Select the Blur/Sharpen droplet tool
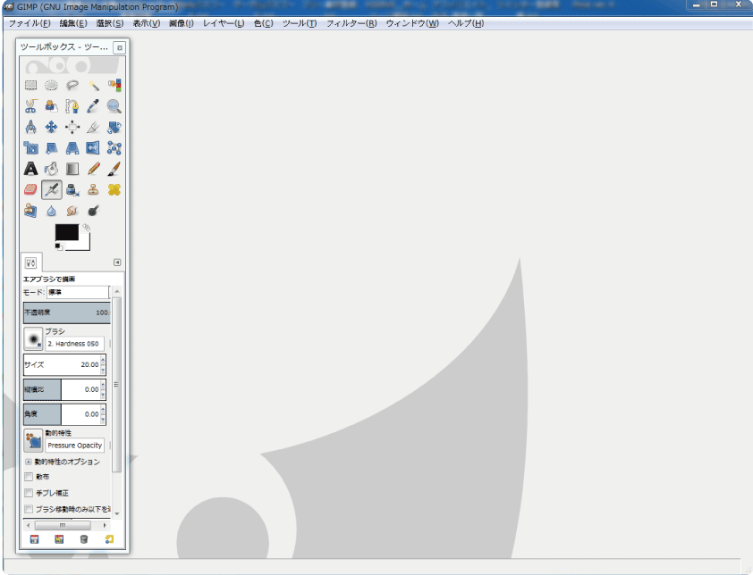 tap(51, 211)
